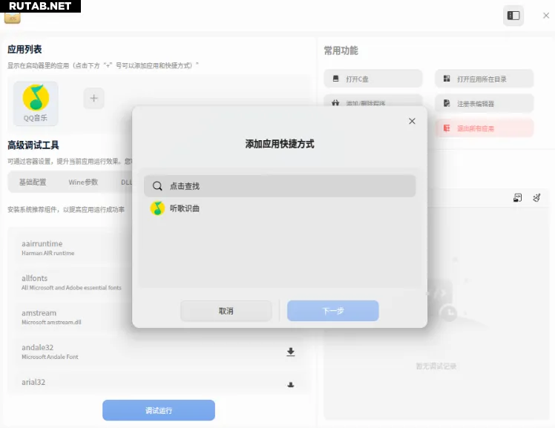Click the 常用功能 heading
This screenshot has width=555, height=428.
(341, 50)
